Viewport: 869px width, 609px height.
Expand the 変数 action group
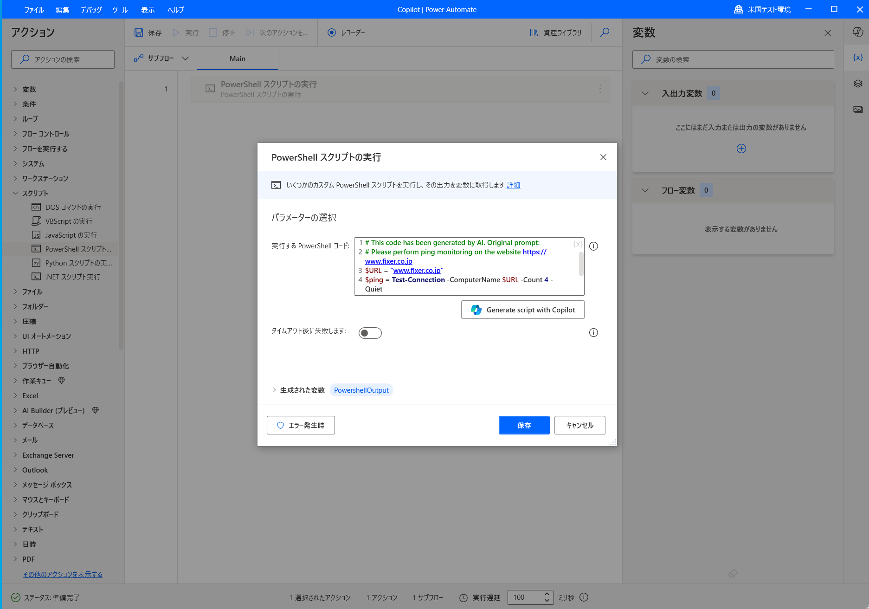coord(15,89)
